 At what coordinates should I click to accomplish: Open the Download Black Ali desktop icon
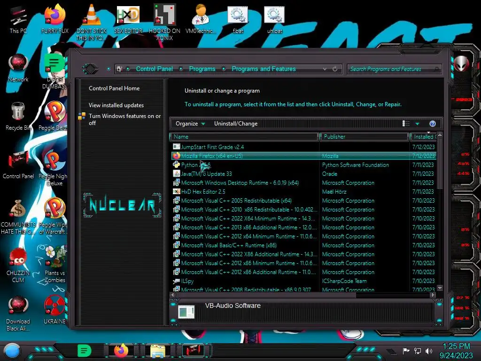18,313
